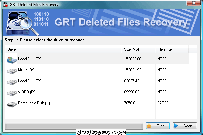Click the blue play arrow on Scan button
Screen dimensions: 203x135
[176, 126]
